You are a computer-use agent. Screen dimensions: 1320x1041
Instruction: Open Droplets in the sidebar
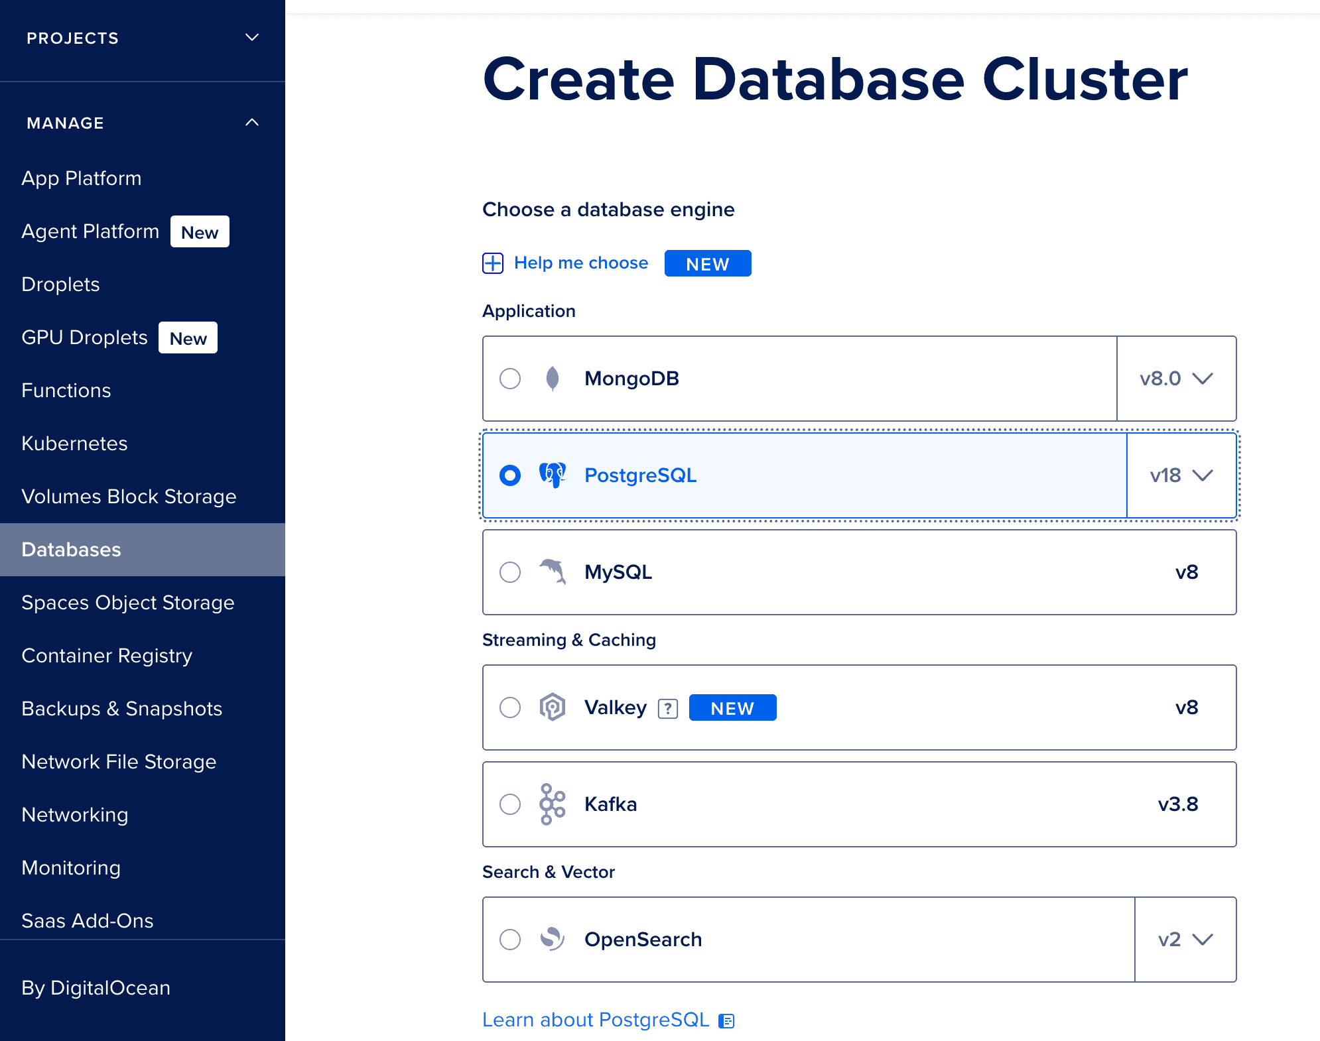click(60, 284)
